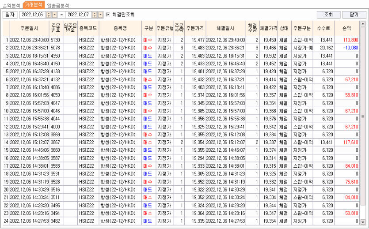369x229 pixels.
Task: Click execution price 19,502 cell
Action: pyautogui.click(x=269, y=56)
